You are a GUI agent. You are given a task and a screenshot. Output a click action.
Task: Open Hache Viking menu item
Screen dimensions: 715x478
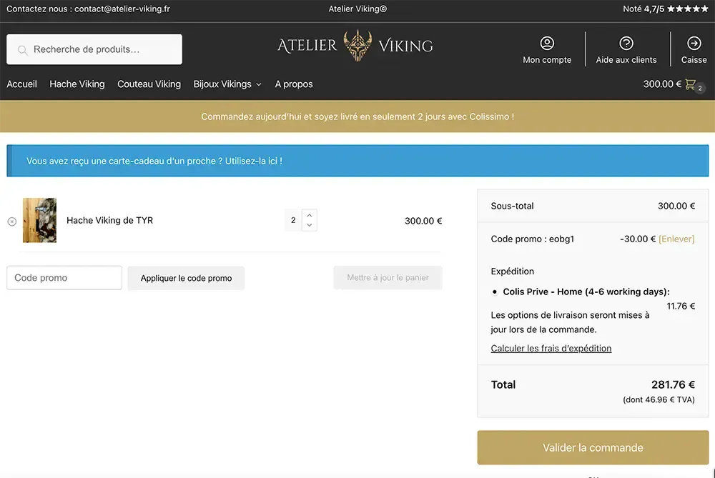(x=77, y=84)
